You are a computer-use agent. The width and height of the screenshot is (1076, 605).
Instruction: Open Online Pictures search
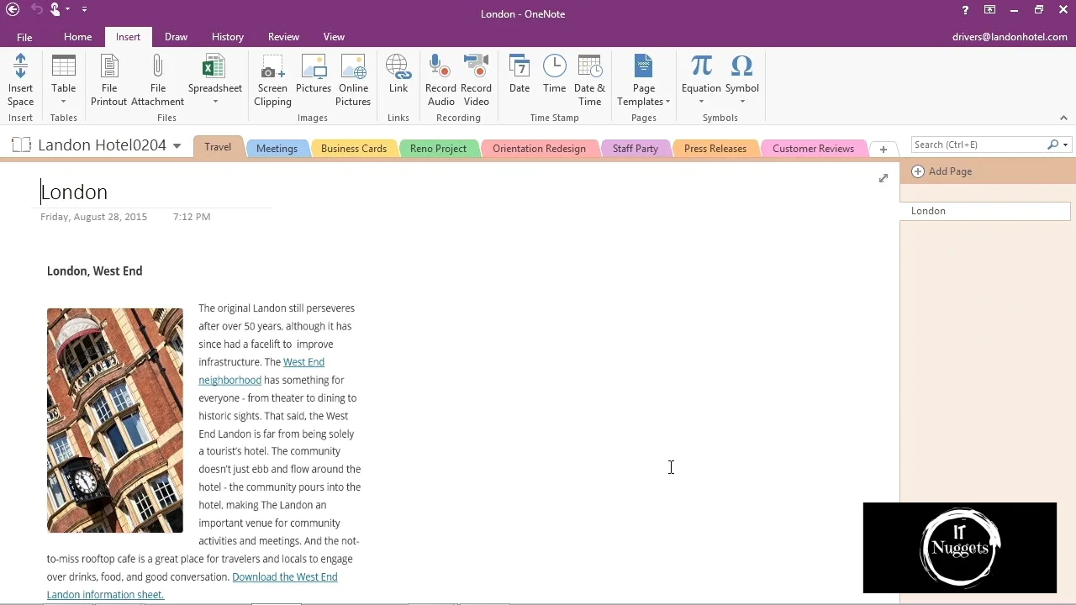(353, 81)
